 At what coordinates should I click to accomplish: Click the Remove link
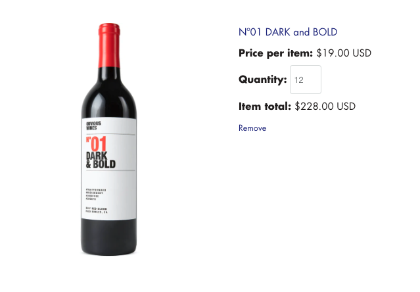coord(252,128)
